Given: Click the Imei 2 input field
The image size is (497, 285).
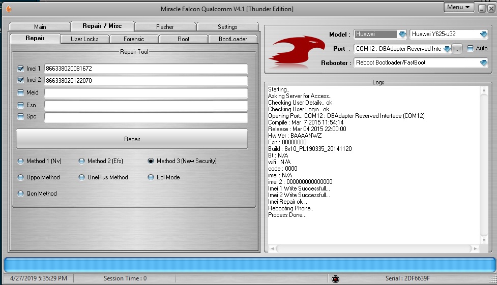Looking at the screenshot, I should pos(146,81).
